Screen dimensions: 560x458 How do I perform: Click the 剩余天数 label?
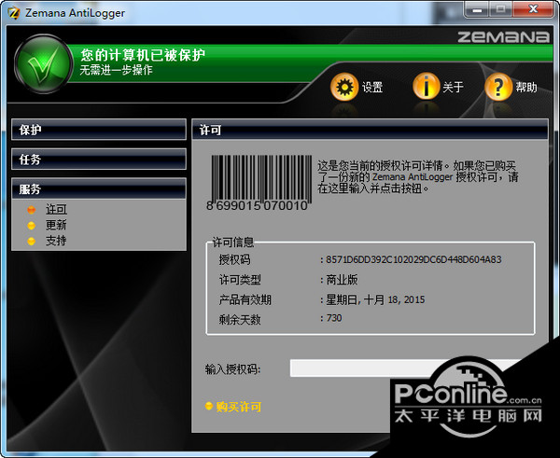pos(240,320)
